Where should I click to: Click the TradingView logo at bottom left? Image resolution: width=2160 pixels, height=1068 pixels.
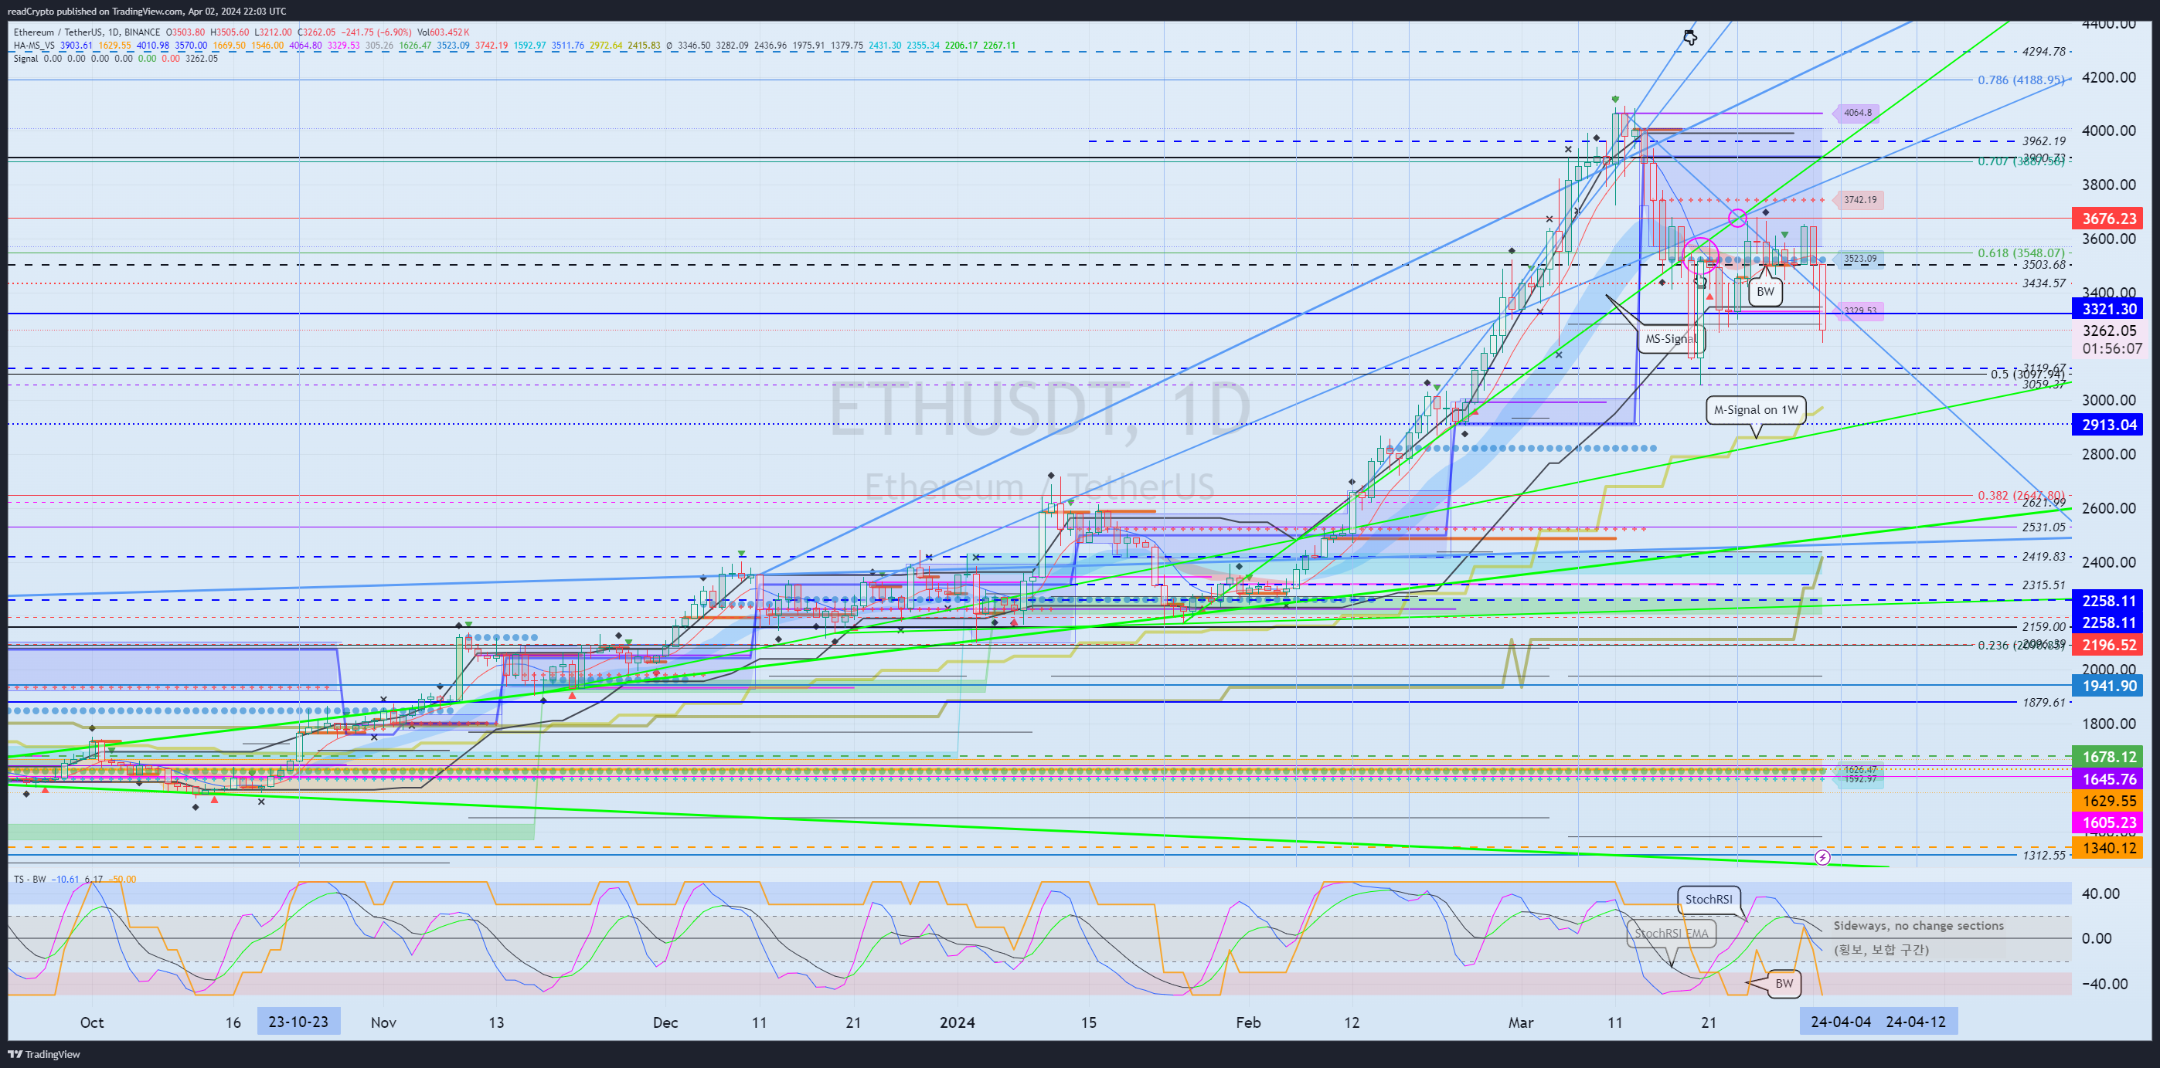point(45,1055)
